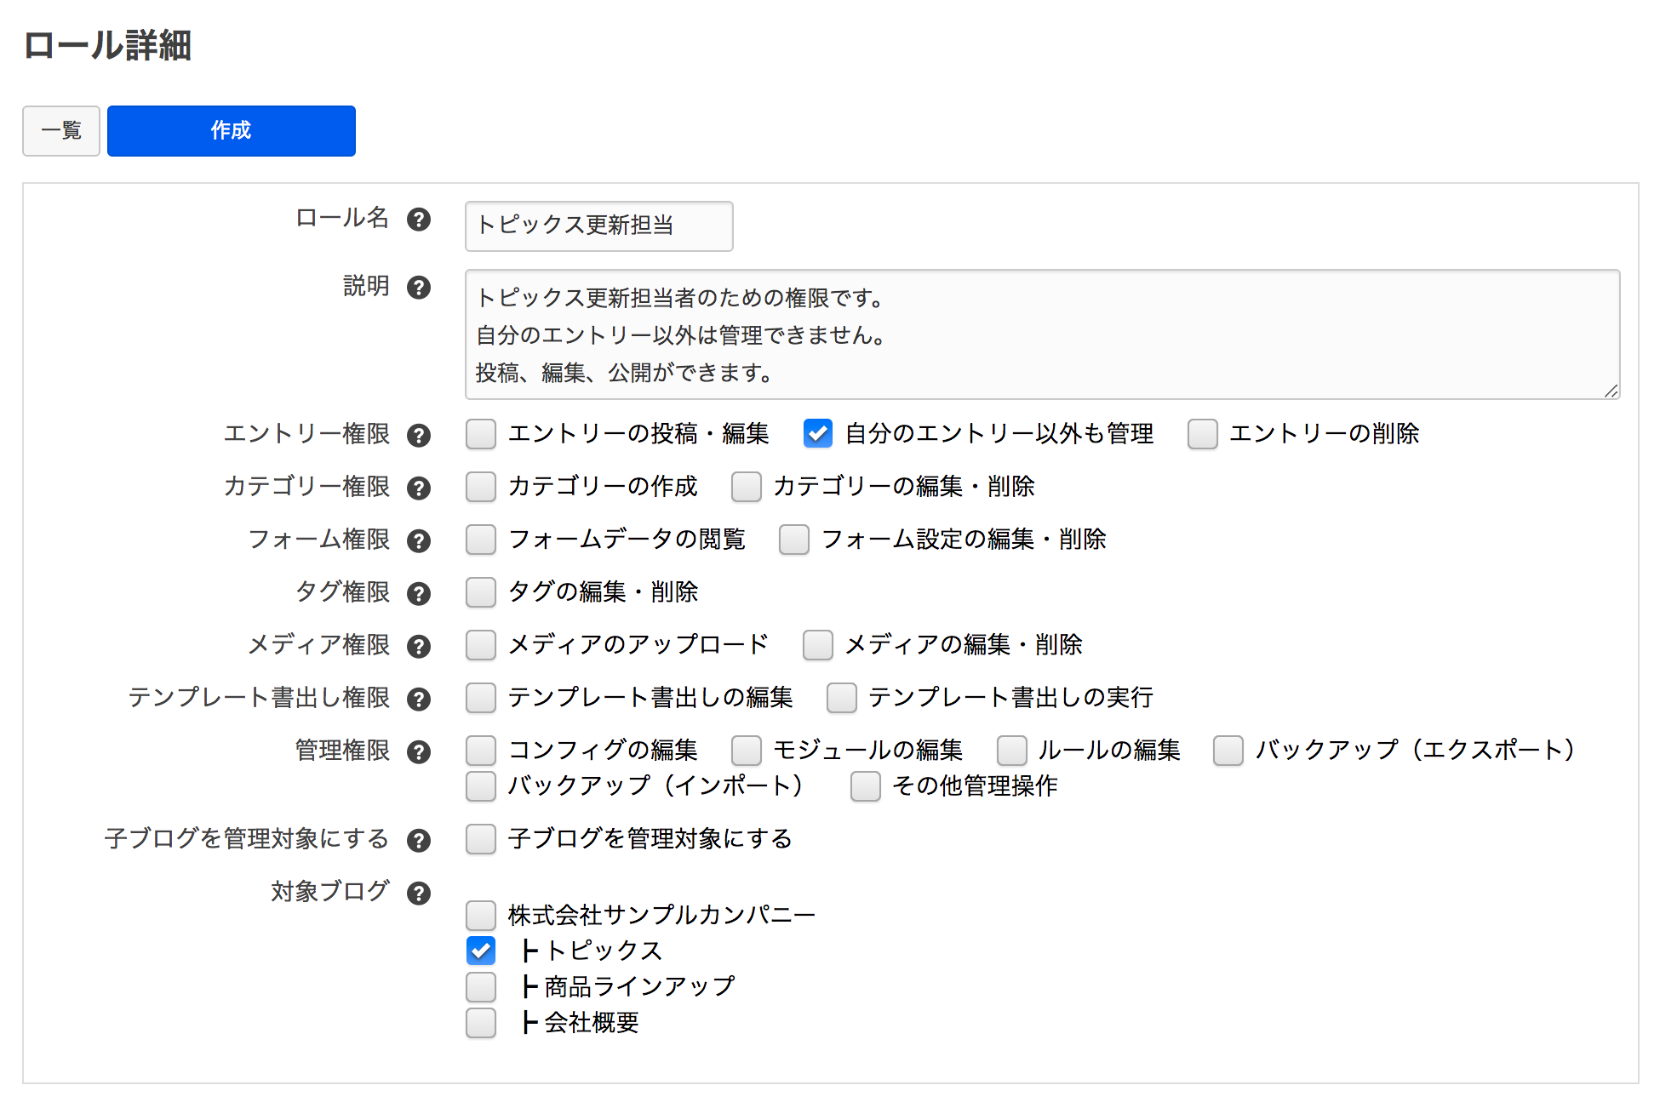Screen dimensions: 1660x1108
Task: Select 商品ラインアップ blog checkbox
Action: (481, 987)
